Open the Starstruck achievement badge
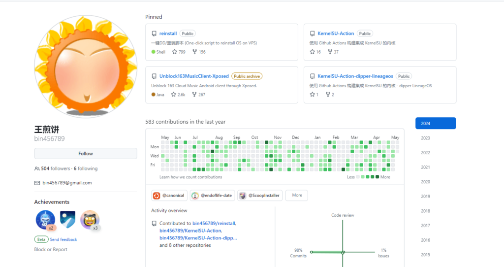The image size is (504, 267). click(x=90, y=220)
